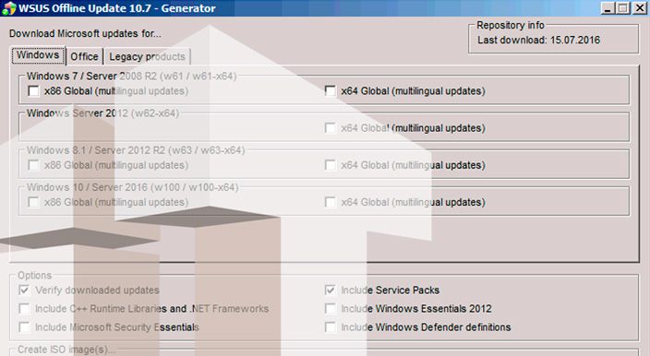Screen dimensions: 650x356
Task: Check Windows 10 x64 Global updates
Action: (331, 202)
